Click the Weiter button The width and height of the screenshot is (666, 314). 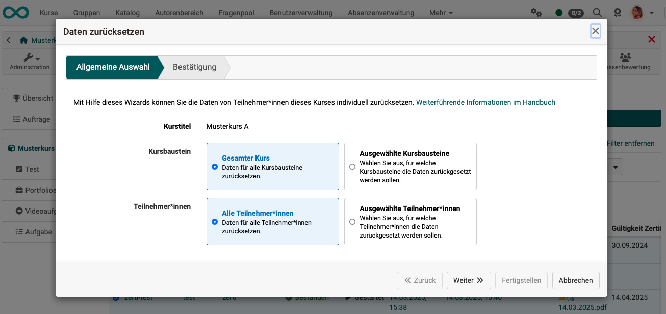468,280
